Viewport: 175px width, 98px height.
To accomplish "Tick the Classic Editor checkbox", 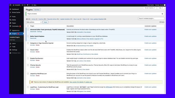I will (28, 50).
